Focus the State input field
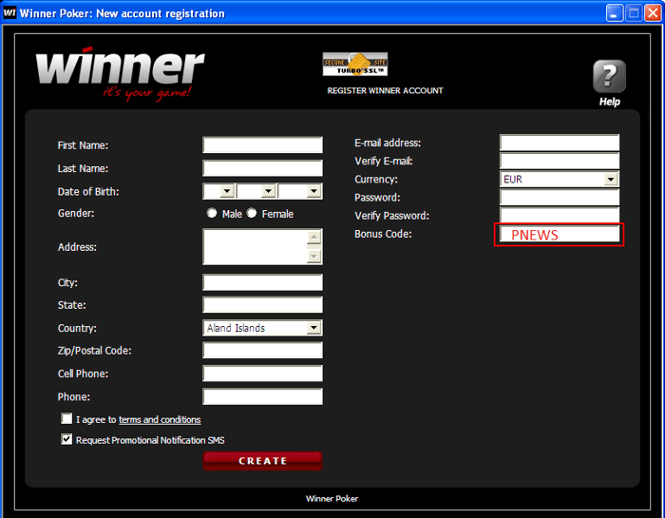Image resolution: width=665 pixels, height=518 pixels. coord(262,304)
